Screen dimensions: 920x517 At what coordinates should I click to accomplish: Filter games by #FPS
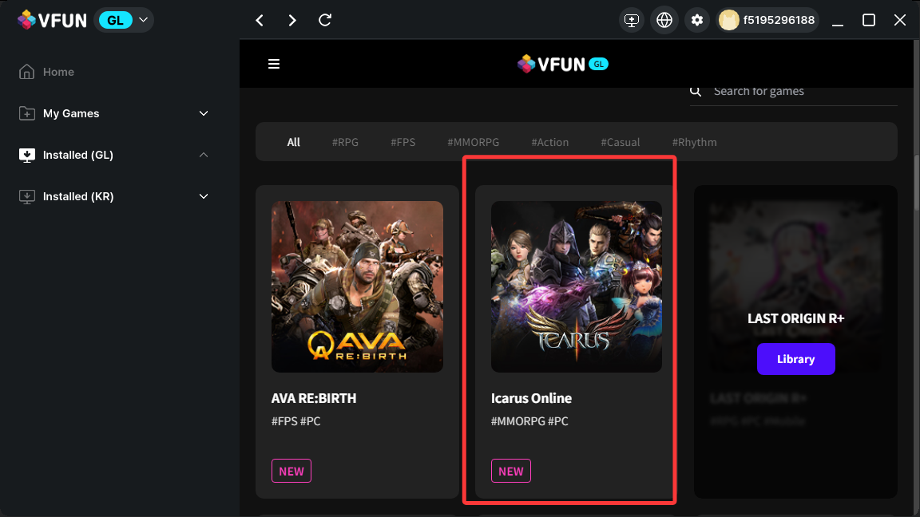click(x=403, y=142)
